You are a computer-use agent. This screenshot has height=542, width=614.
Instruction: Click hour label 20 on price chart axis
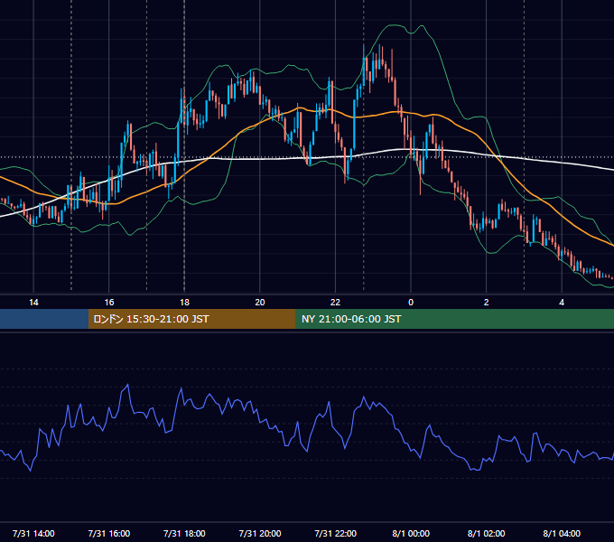(x=260, y=303)
